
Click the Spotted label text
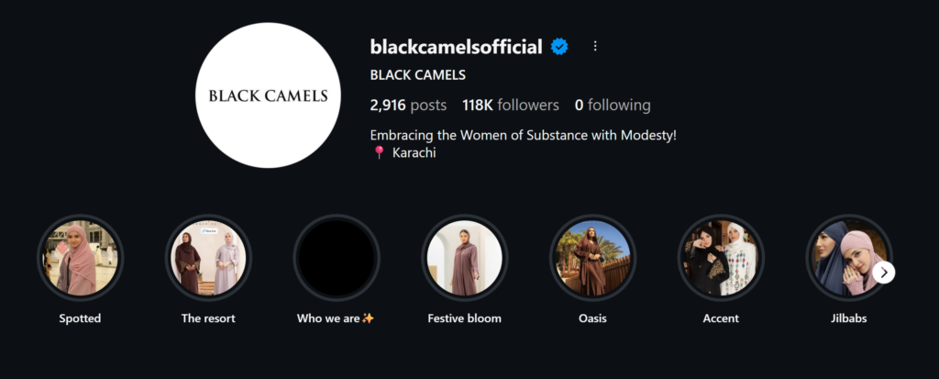[x=80, y=318]
